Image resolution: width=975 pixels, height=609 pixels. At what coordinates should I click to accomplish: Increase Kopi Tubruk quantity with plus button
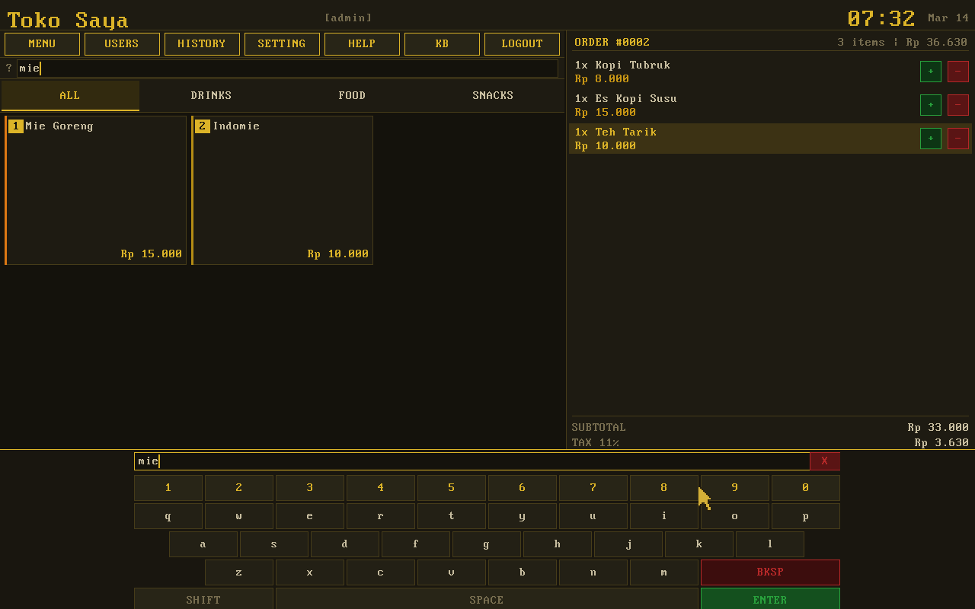click(x=930, y=72)
